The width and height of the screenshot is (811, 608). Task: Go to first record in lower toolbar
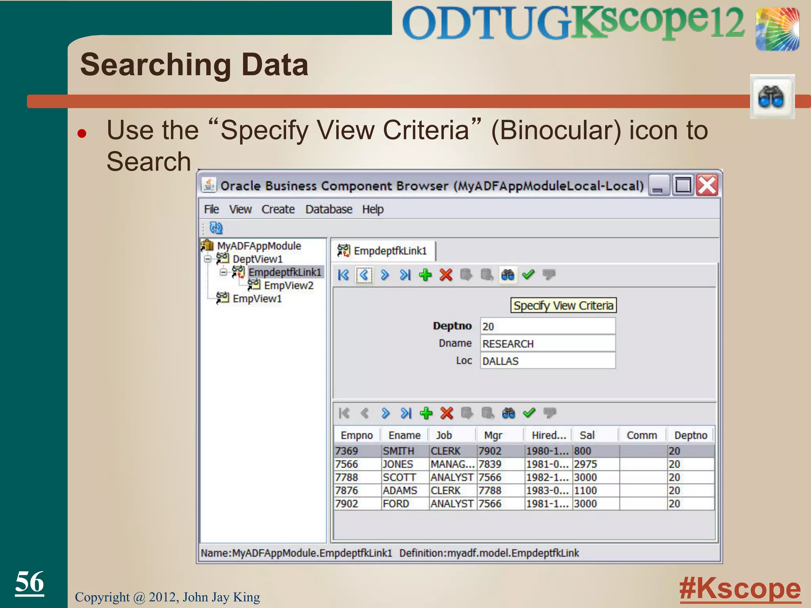344,413
